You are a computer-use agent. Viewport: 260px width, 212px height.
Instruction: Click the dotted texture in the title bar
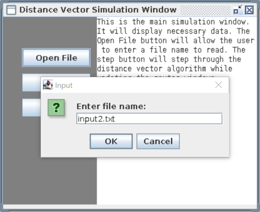(x=205, y=10)
